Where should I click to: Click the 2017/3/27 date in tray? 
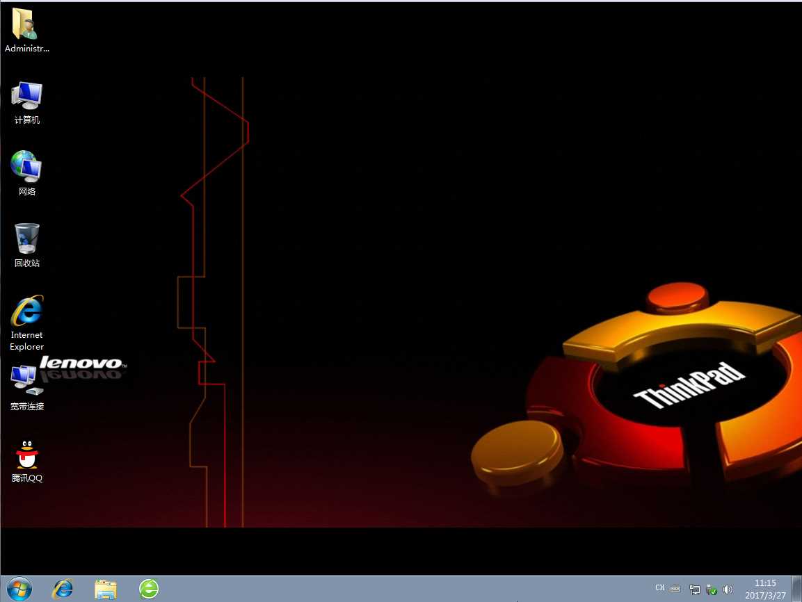tap(765, 595)
